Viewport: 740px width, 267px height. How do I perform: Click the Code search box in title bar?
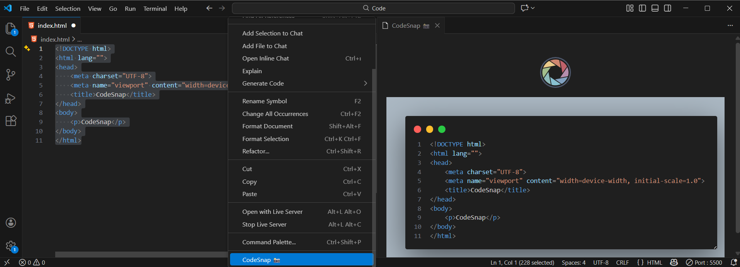[373, 8]
